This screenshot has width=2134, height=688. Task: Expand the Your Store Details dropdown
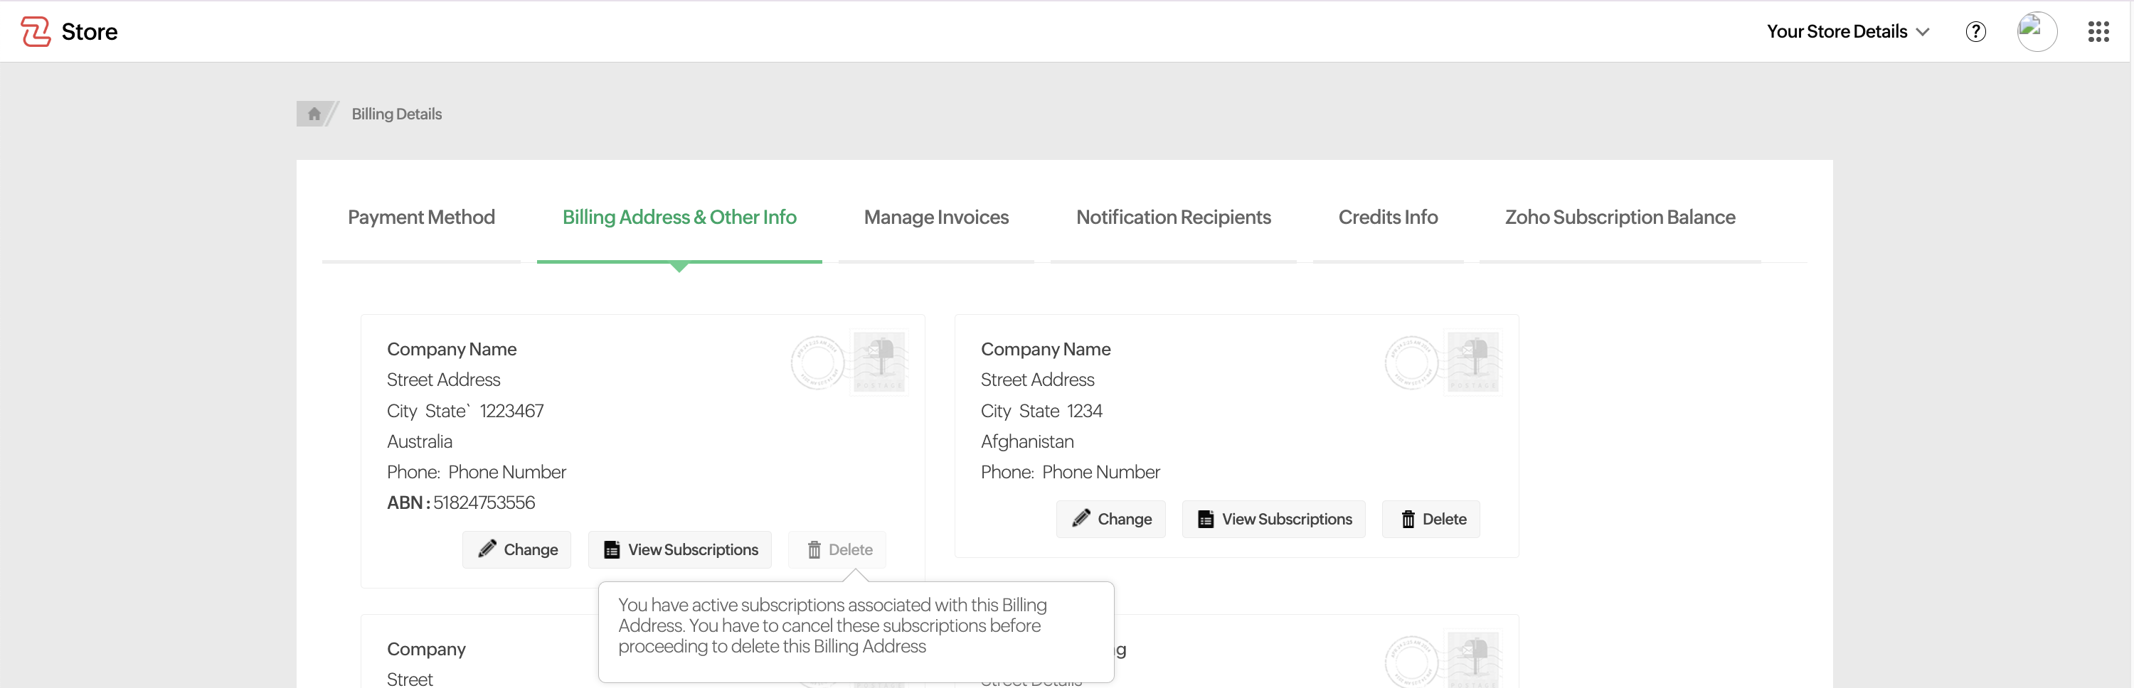tap(1847, 31)
